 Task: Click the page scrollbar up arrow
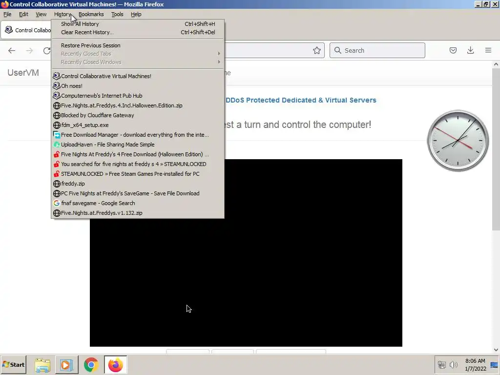pyautogui.click(x=496, y=64)
